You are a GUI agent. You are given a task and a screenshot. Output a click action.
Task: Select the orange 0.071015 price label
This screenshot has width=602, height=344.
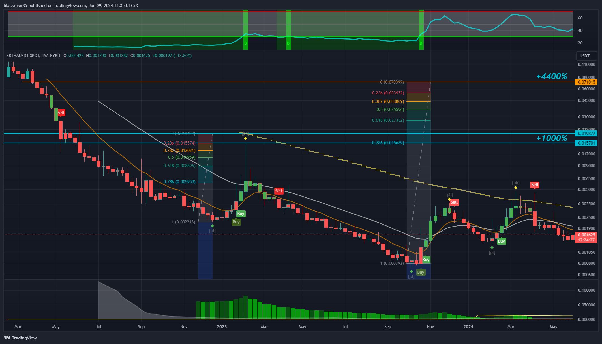tap(586, 82)
